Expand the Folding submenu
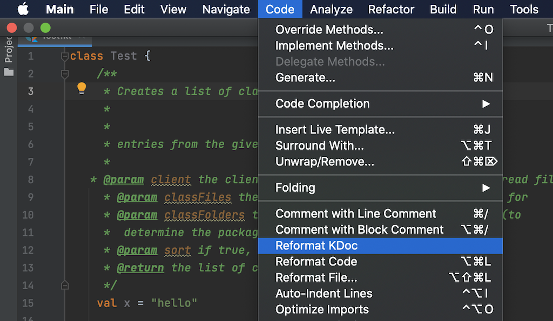553x321 pixels. [x=380, y=187]
